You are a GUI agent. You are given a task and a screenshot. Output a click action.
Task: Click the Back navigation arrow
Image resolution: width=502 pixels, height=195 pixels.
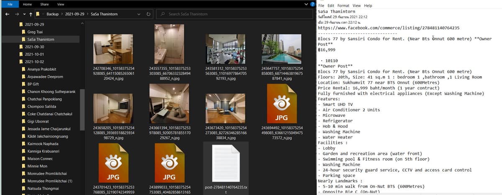(x=7, y=14)
